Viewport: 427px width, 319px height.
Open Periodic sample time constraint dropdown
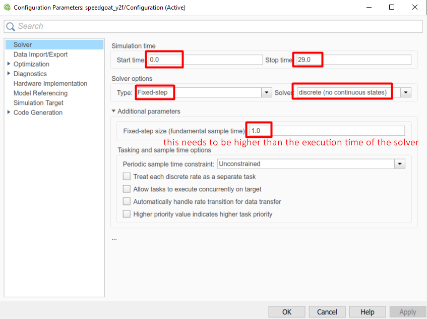point(400,164)
